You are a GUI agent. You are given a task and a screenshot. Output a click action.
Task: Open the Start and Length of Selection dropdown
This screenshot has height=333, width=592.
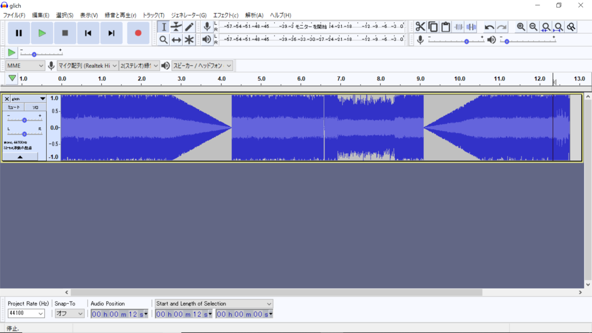[214, 303]
